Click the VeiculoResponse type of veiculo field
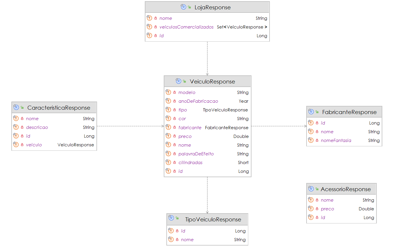This screenshot has width=396, height=247. tap(76, 145)
